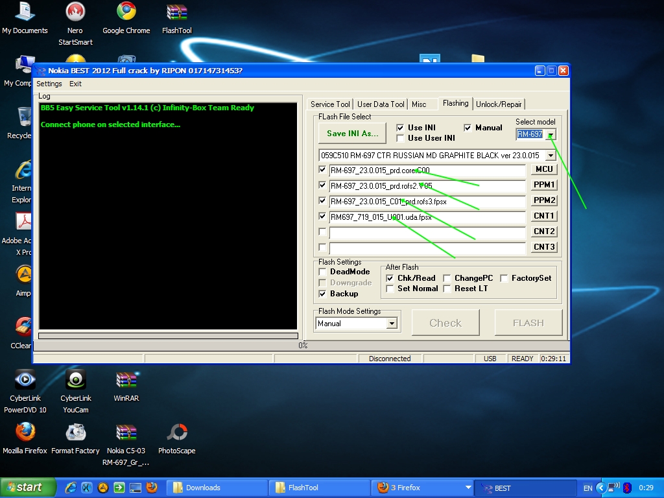Switch to the Unlock/Repair tab

[x=499, y=104]
